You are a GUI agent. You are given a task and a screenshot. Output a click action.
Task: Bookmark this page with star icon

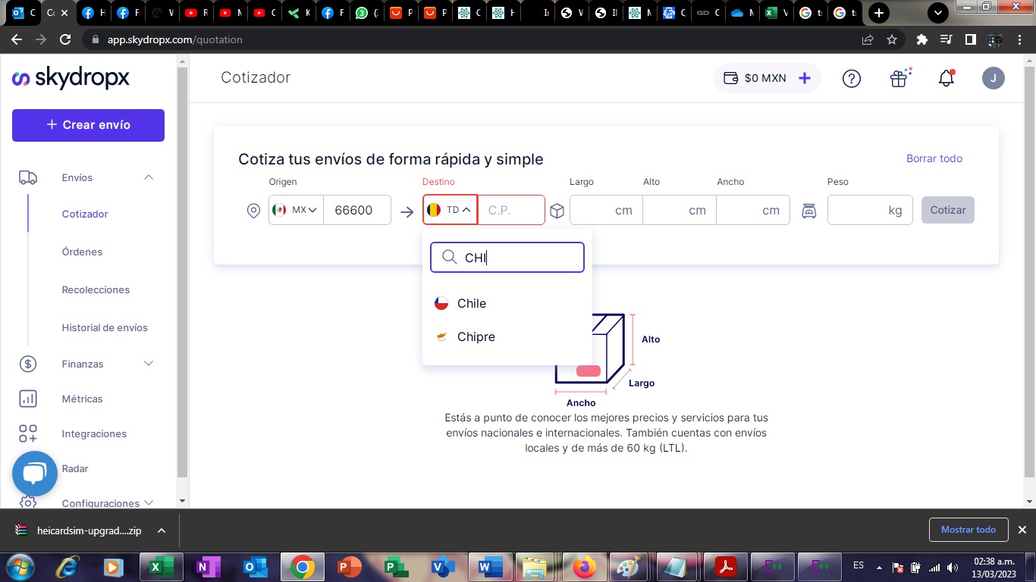tap(892, 39)
